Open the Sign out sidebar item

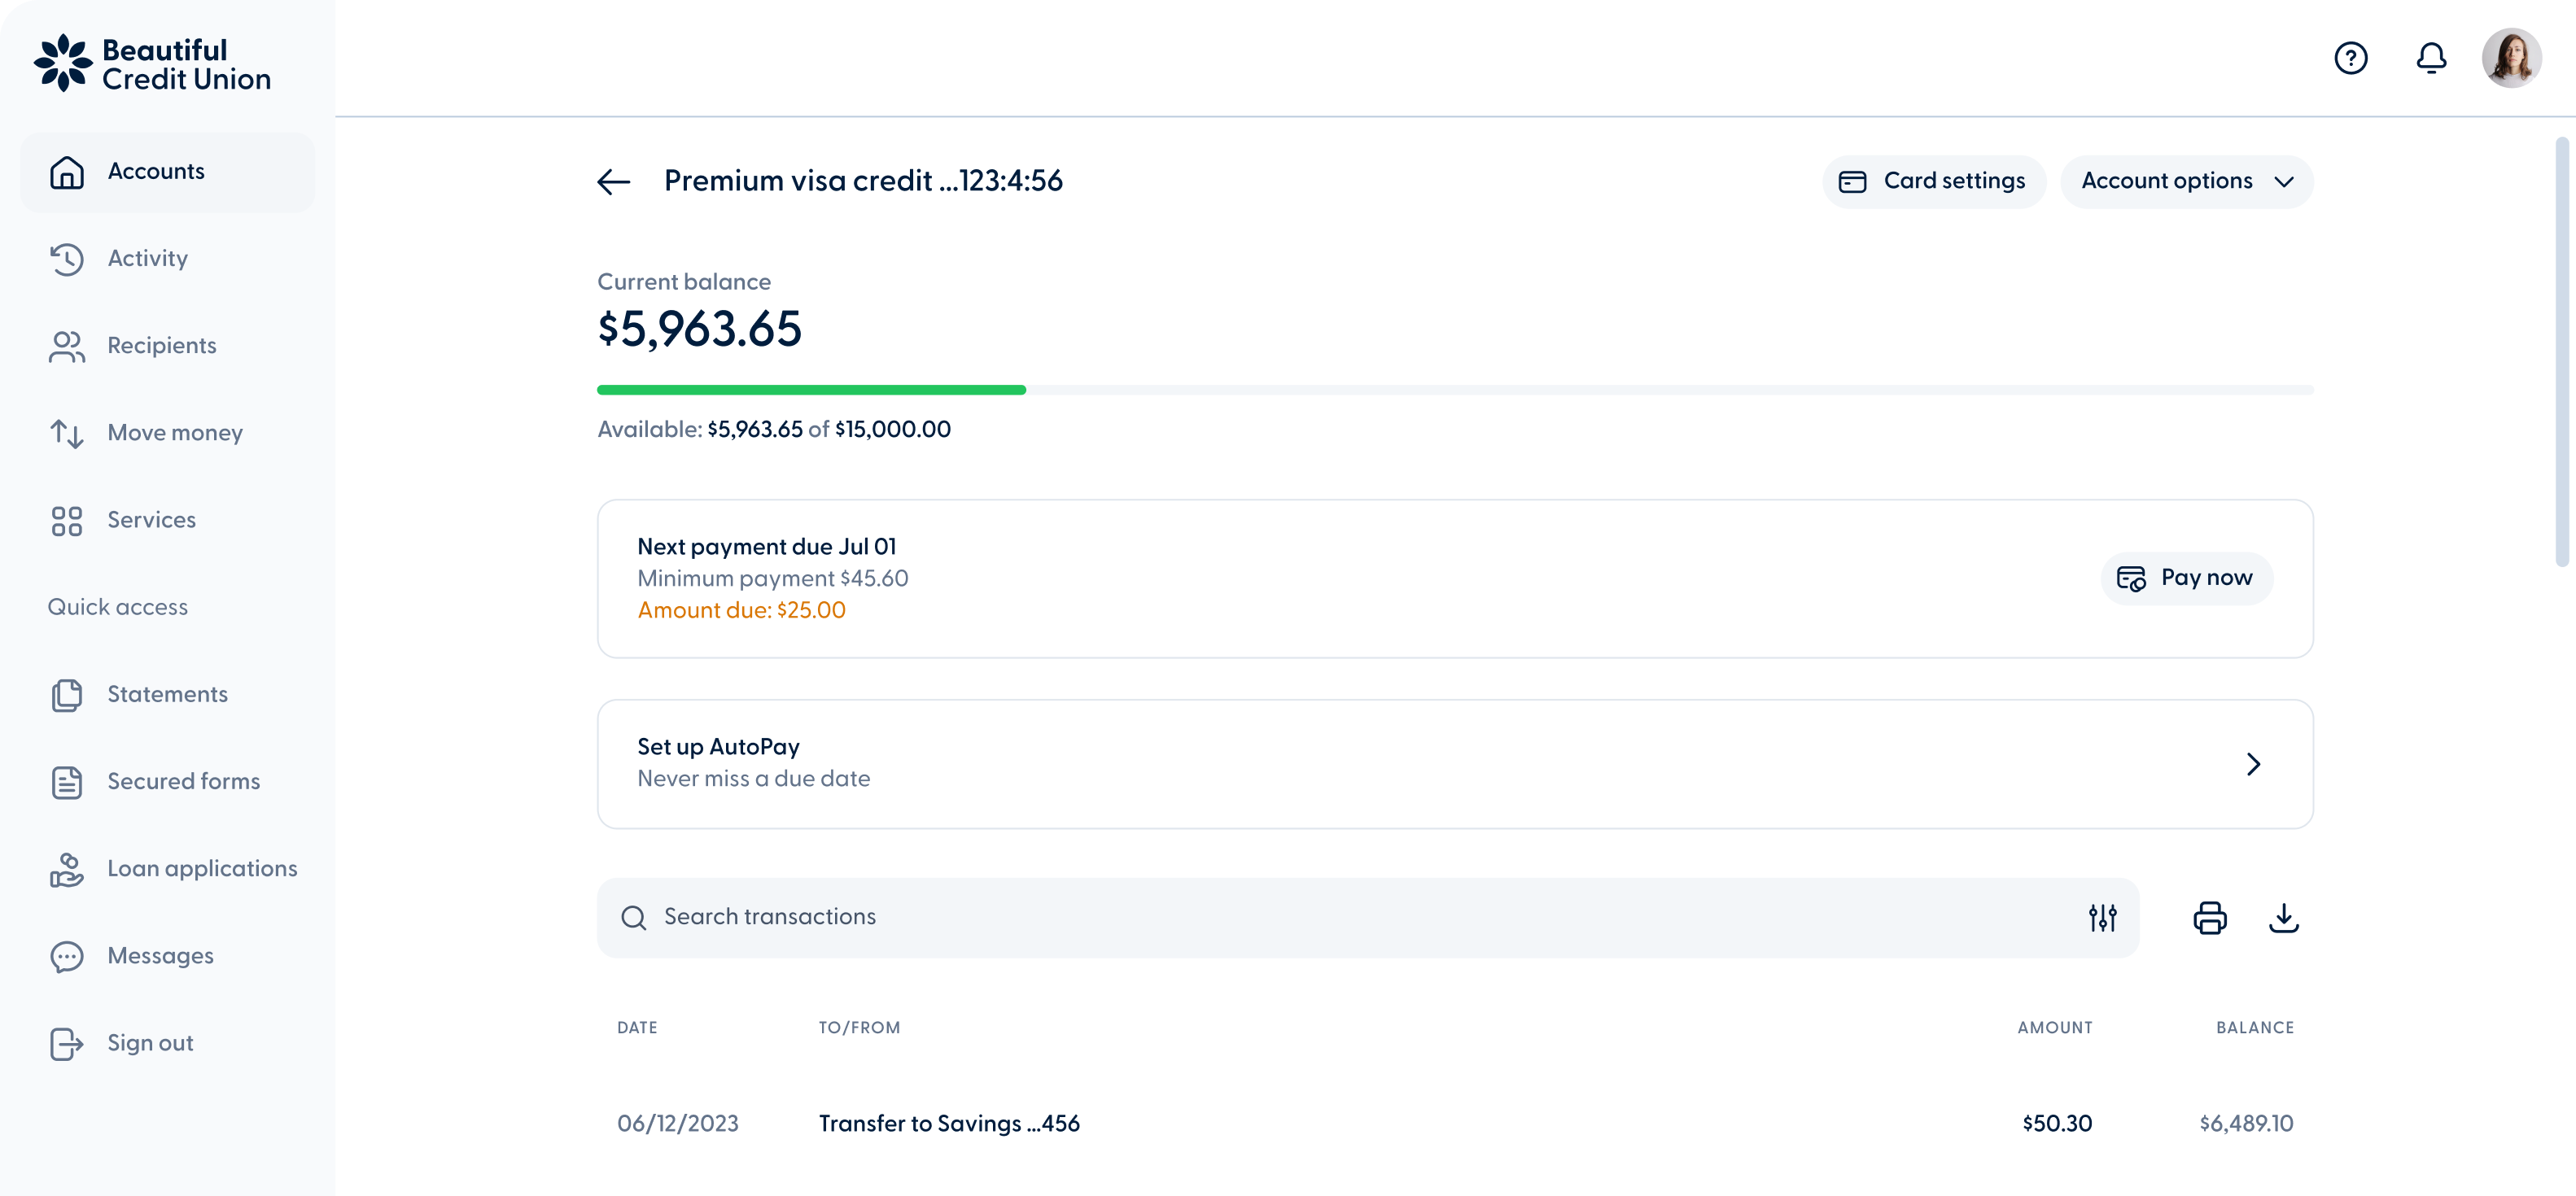[150, 1043]
